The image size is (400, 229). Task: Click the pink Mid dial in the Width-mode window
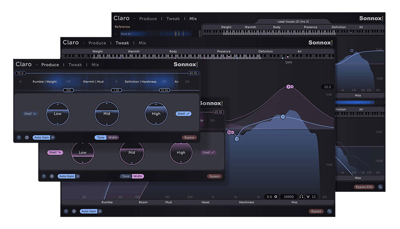click(x=132, y=153)
